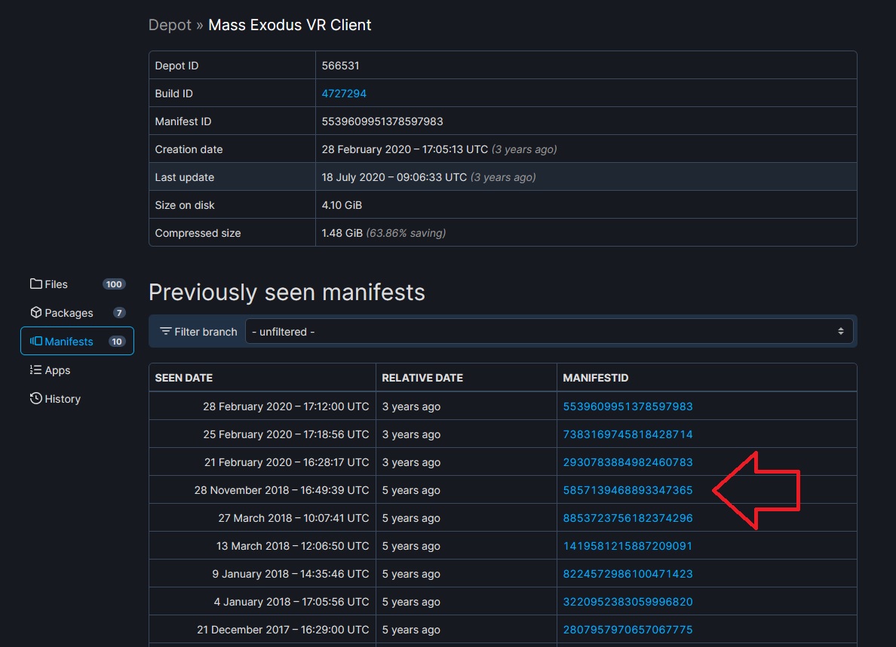Click the History clock icon
Viewport: 896px width, 647px height.
point(36,398)
